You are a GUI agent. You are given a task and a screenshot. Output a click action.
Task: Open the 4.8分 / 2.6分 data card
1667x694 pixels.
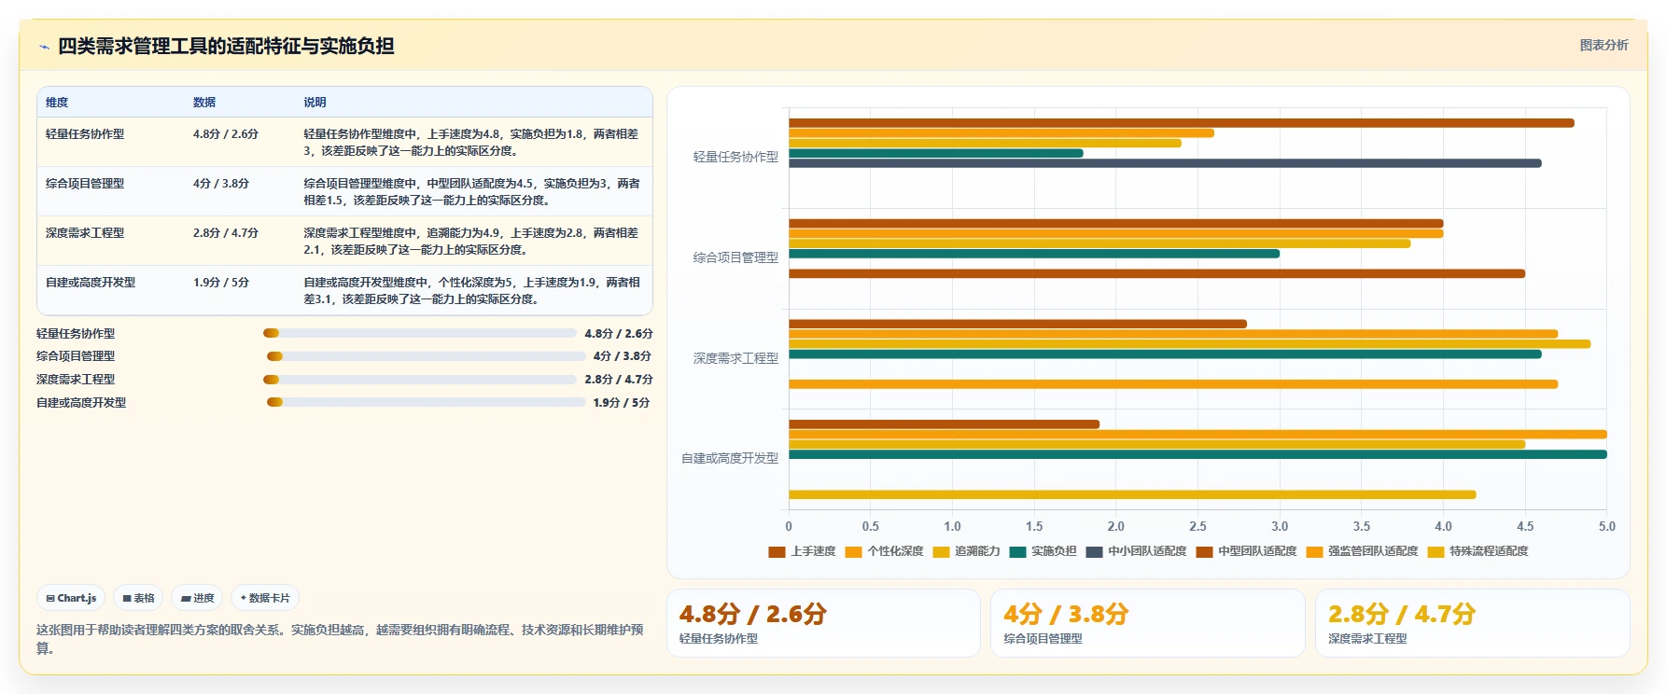[x=823, y=623]
